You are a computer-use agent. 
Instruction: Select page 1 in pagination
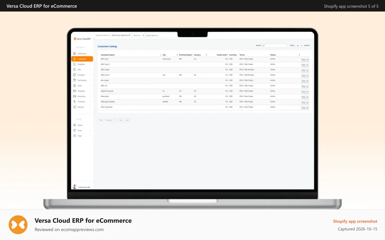click(x=116, y=120)
